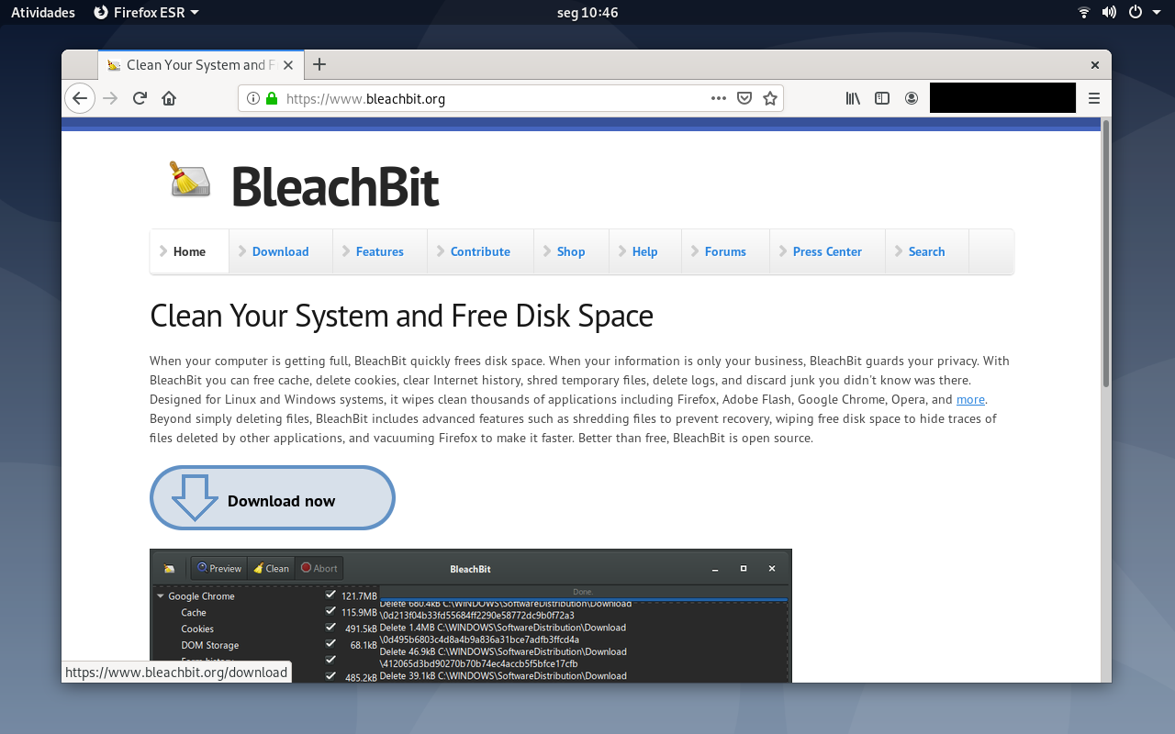This screenshot has height=734, width=1175.
Task: Bookmark this page with the star icon
Action: click(770, 98)
